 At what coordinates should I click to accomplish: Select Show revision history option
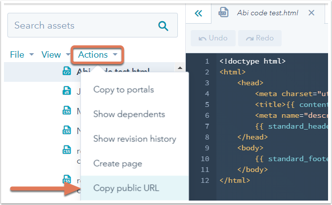134,139
